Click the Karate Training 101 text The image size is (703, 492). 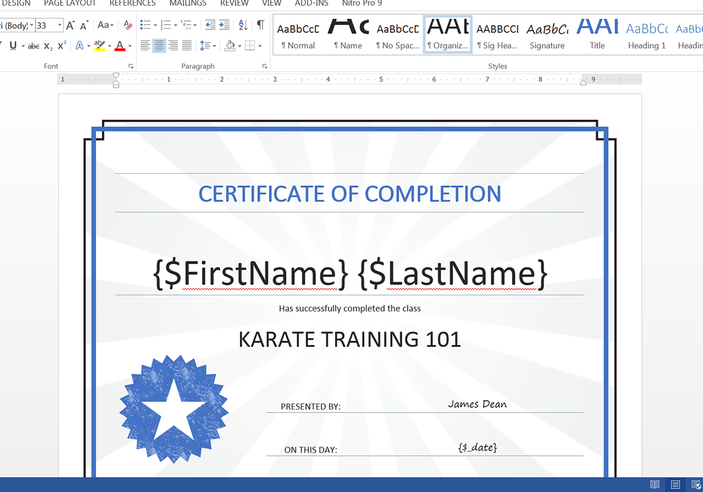coord(350,339)
